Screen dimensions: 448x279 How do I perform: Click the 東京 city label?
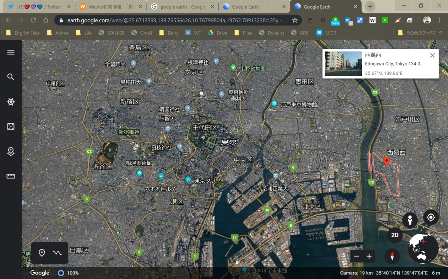coord(229,142)
